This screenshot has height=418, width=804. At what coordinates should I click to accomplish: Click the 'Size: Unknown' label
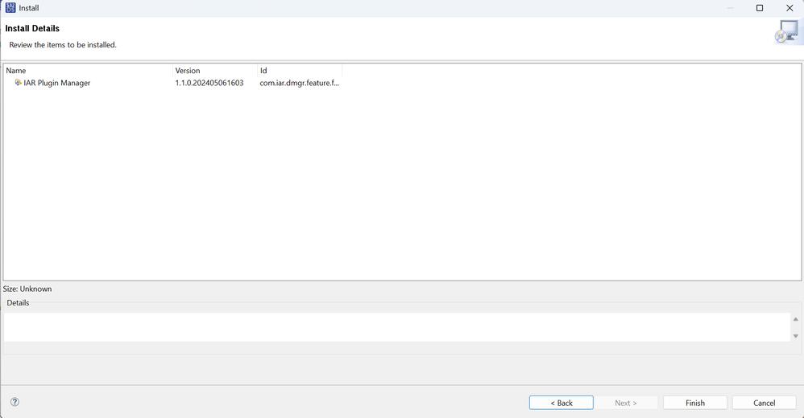[27, 289]
